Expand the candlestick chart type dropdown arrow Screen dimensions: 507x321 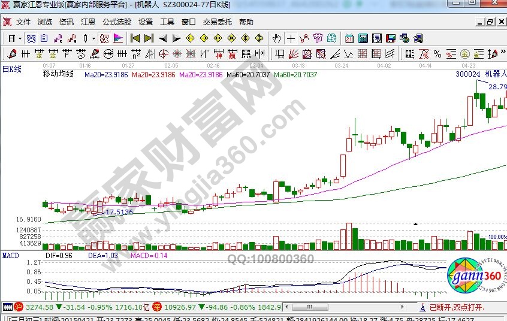(x=93, y=38)
